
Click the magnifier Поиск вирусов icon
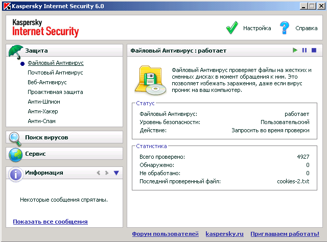(x=15, y=138)
